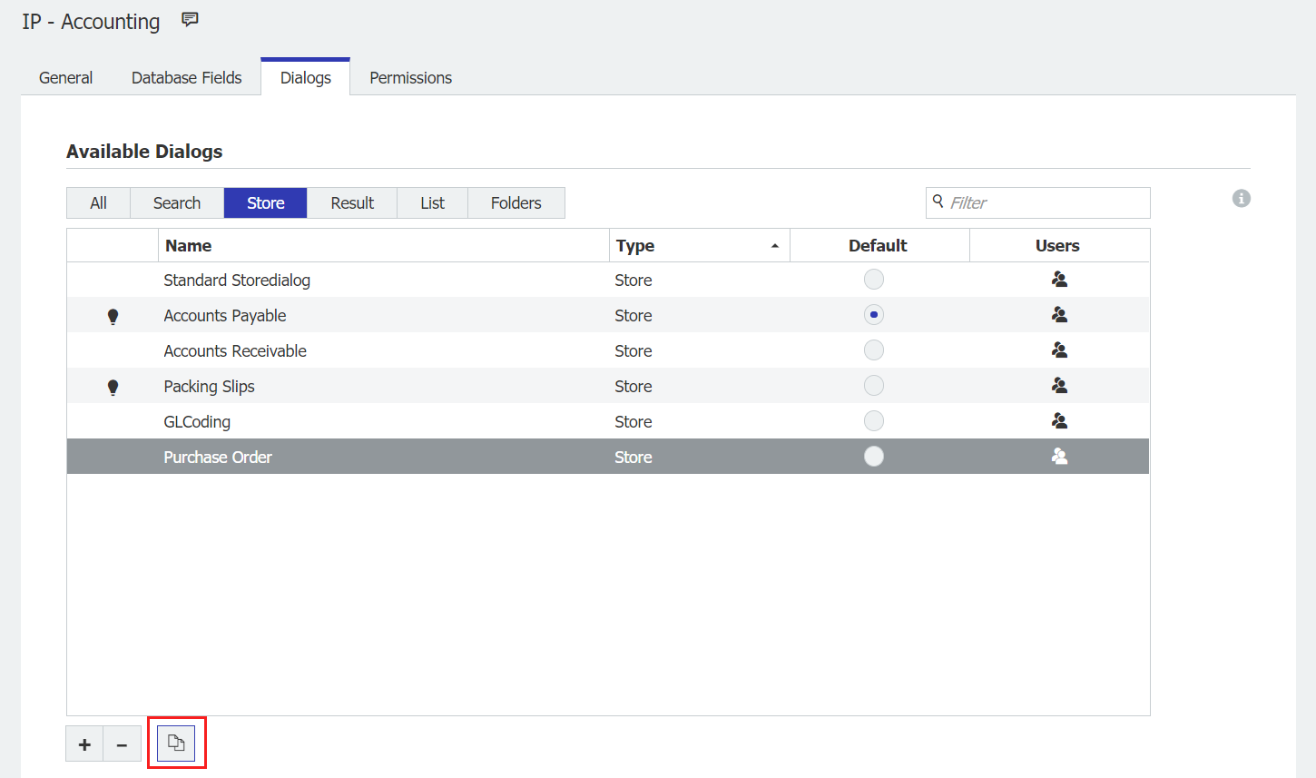Open users icon for Accounts Payable

1058,315
